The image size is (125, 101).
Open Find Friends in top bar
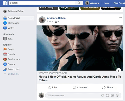119,3
